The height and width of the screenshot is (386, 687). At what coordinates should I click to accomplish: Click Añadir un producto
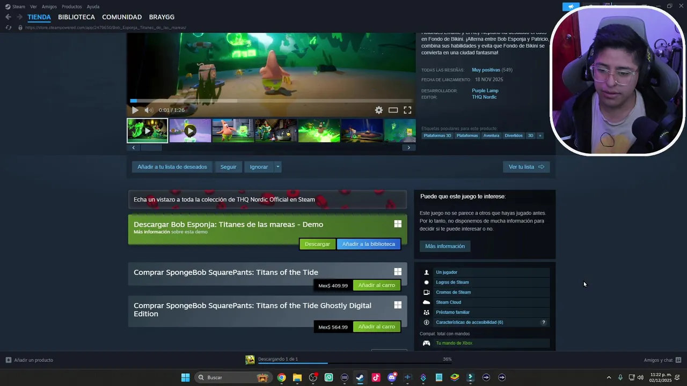[30, 360]
